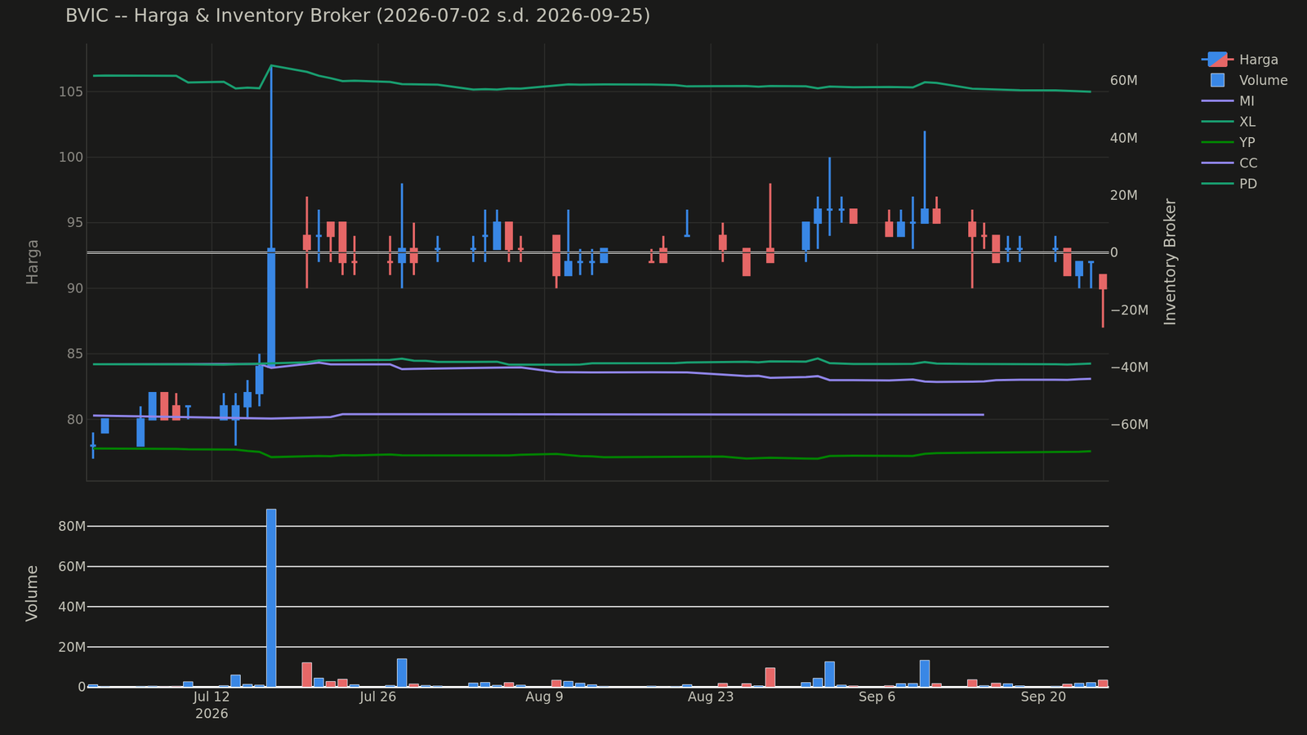Click the Inventory Broker axis title
The height and width of the screenshot is (735, 1307).
(1171, 262)
